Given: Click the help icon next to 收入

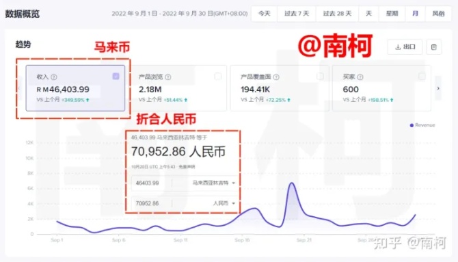Looking at the screenshot, I should (x=54, y=77).
